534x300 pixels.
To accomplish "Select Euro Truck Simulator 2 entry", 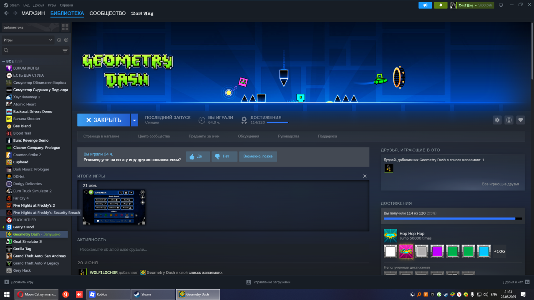I will coord(33,191).
